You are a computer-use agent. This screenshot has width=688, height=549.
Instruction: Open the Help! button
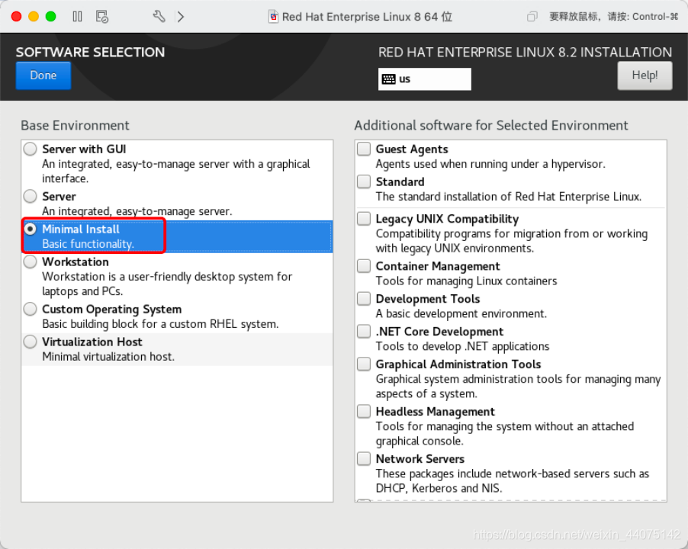tap(645, 75)
